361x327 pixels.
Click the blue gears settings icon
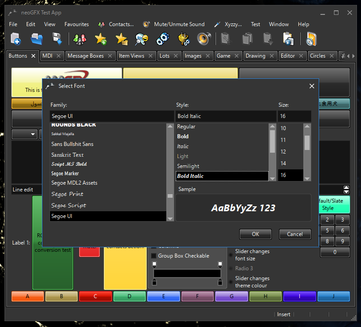(x=162, y=39)
